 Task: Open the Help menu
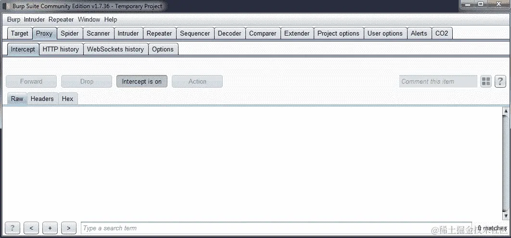pyautogui.click(x=111, y=20)
